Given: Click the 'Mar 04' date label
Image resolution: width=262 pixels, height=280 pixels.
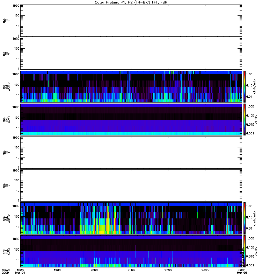Looking at the screenshot, I should pos(20,273).
